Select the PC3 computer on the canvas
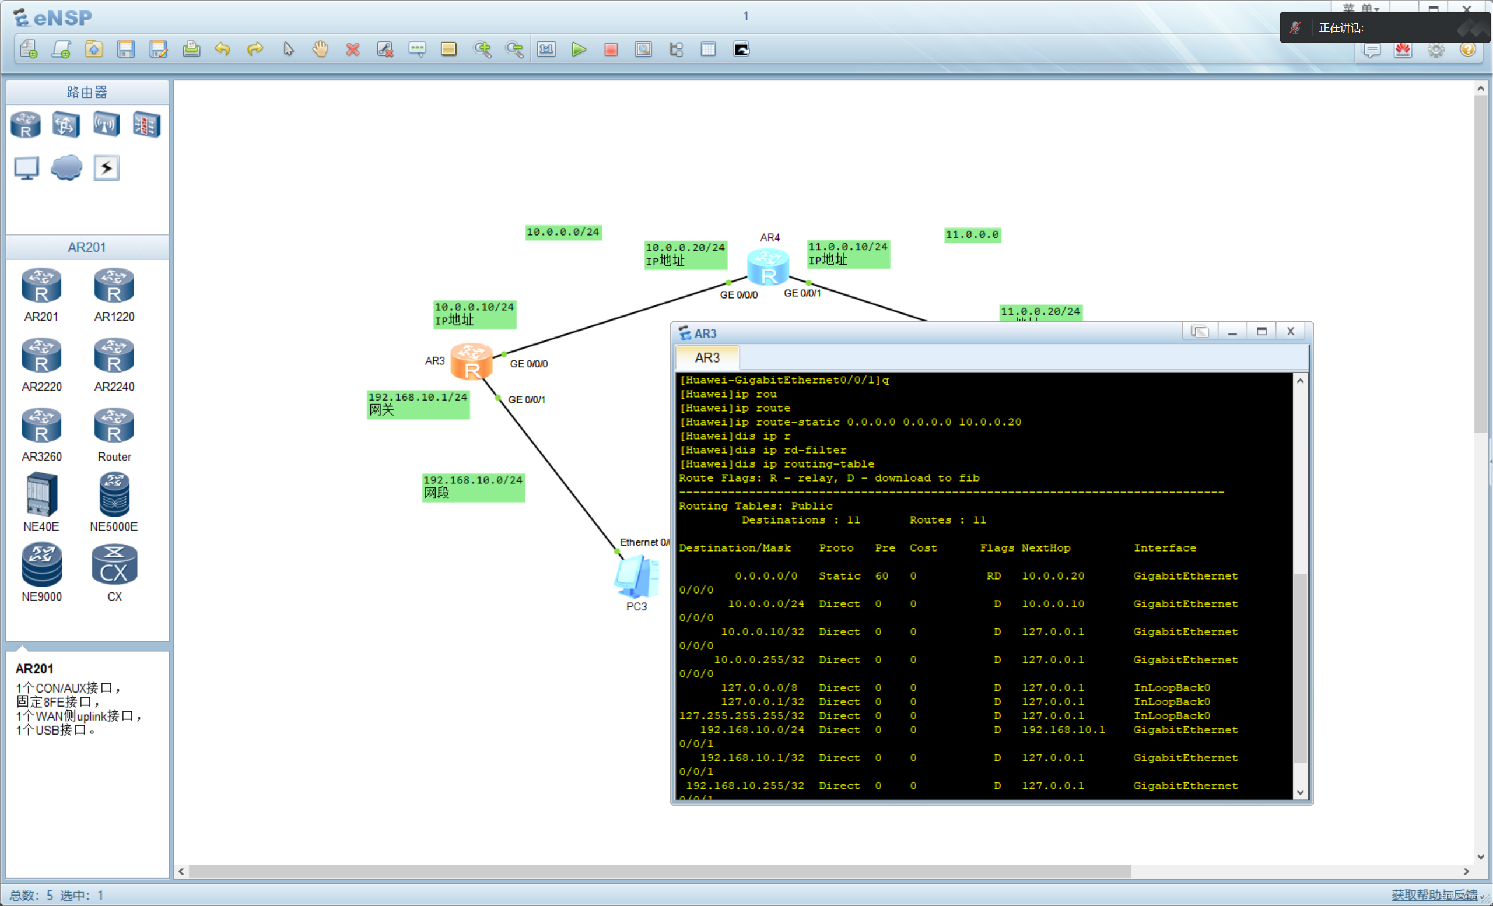 click(636, 577)
